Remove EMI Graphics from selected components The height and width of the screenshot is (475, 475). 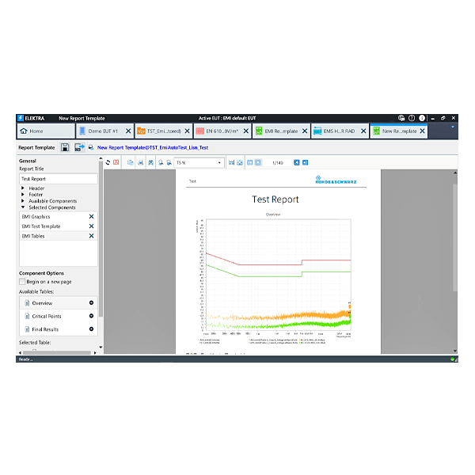[x=91, y=216]
